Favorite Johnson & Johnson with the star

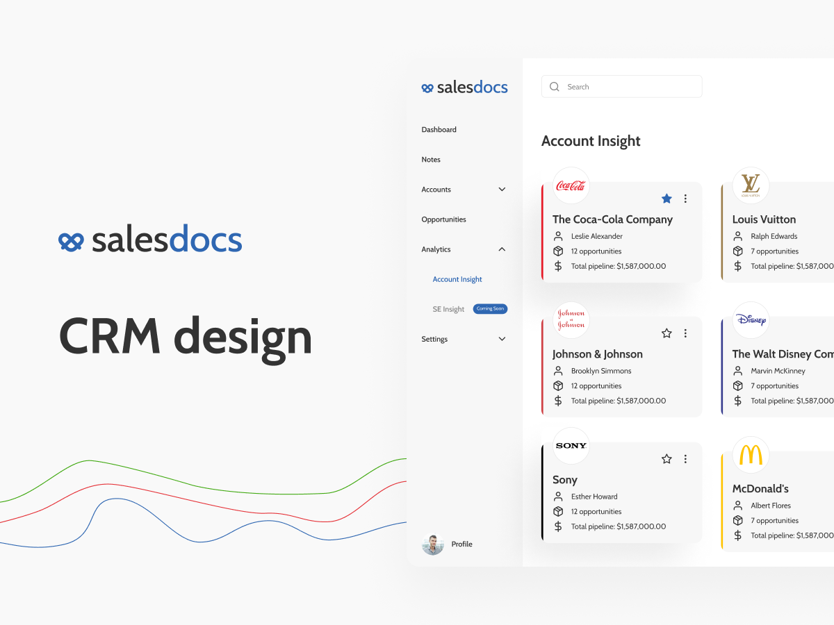coord(667,333)
